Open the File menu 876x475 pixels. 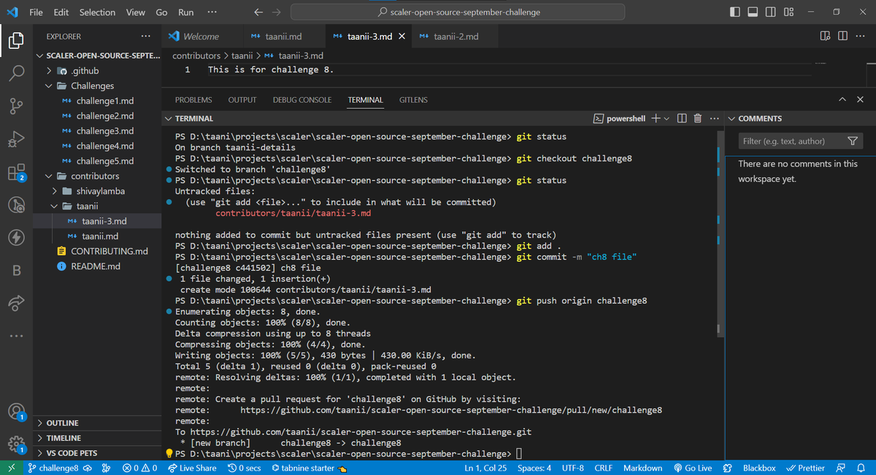tap(36, 12)
